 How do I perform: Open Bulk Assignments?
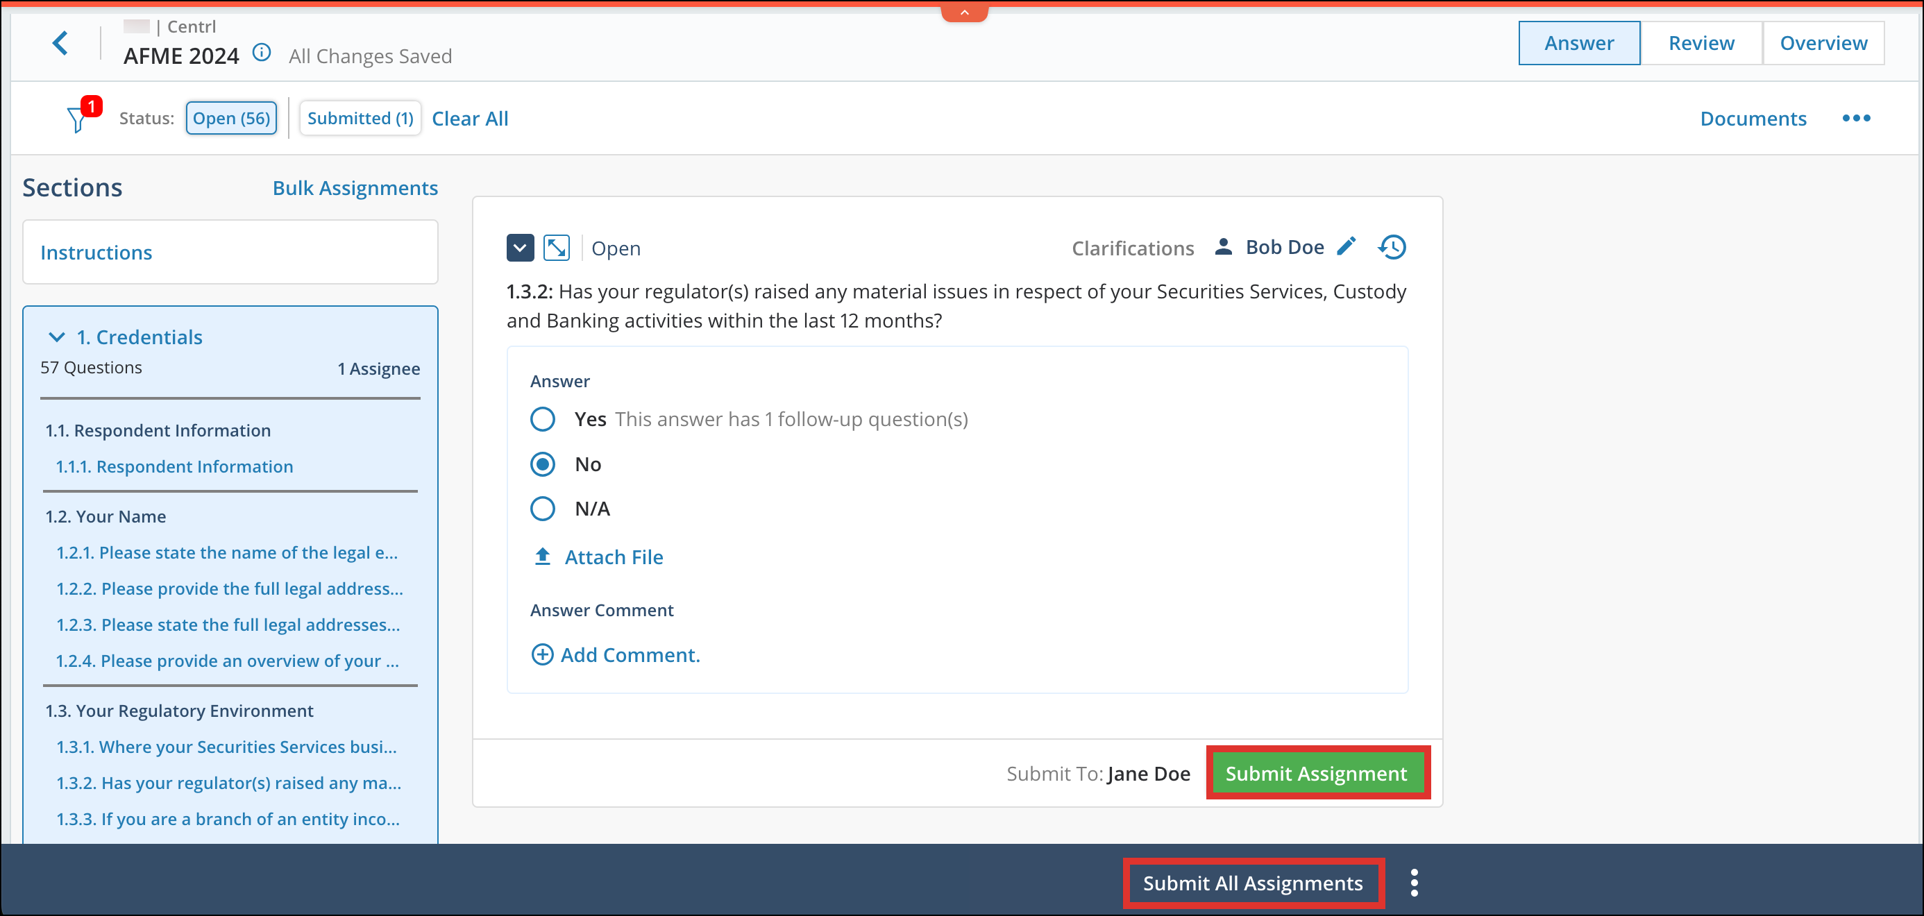coord(355,187)
